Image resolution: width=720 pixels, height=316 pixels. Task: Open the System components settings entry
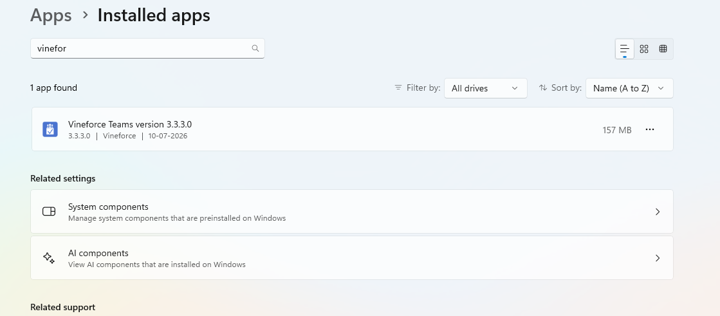[352, 211]
